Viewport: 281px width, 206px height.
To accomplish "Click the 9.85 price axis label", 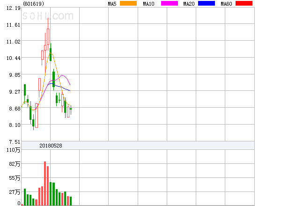I will pyautogui.click(x=15, y=75).
